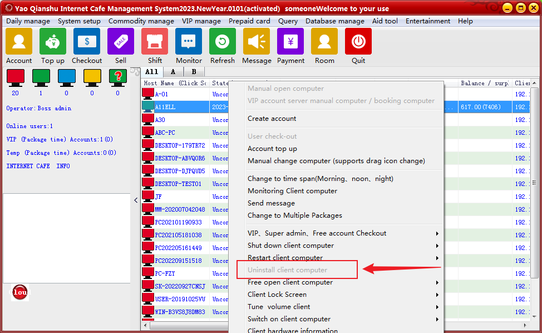
Task: Open the Query menu
Action: pos(288,21)
